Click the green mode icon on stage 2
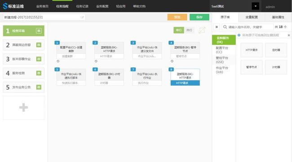Screen dimensions: 292x162 coord(39,45)
